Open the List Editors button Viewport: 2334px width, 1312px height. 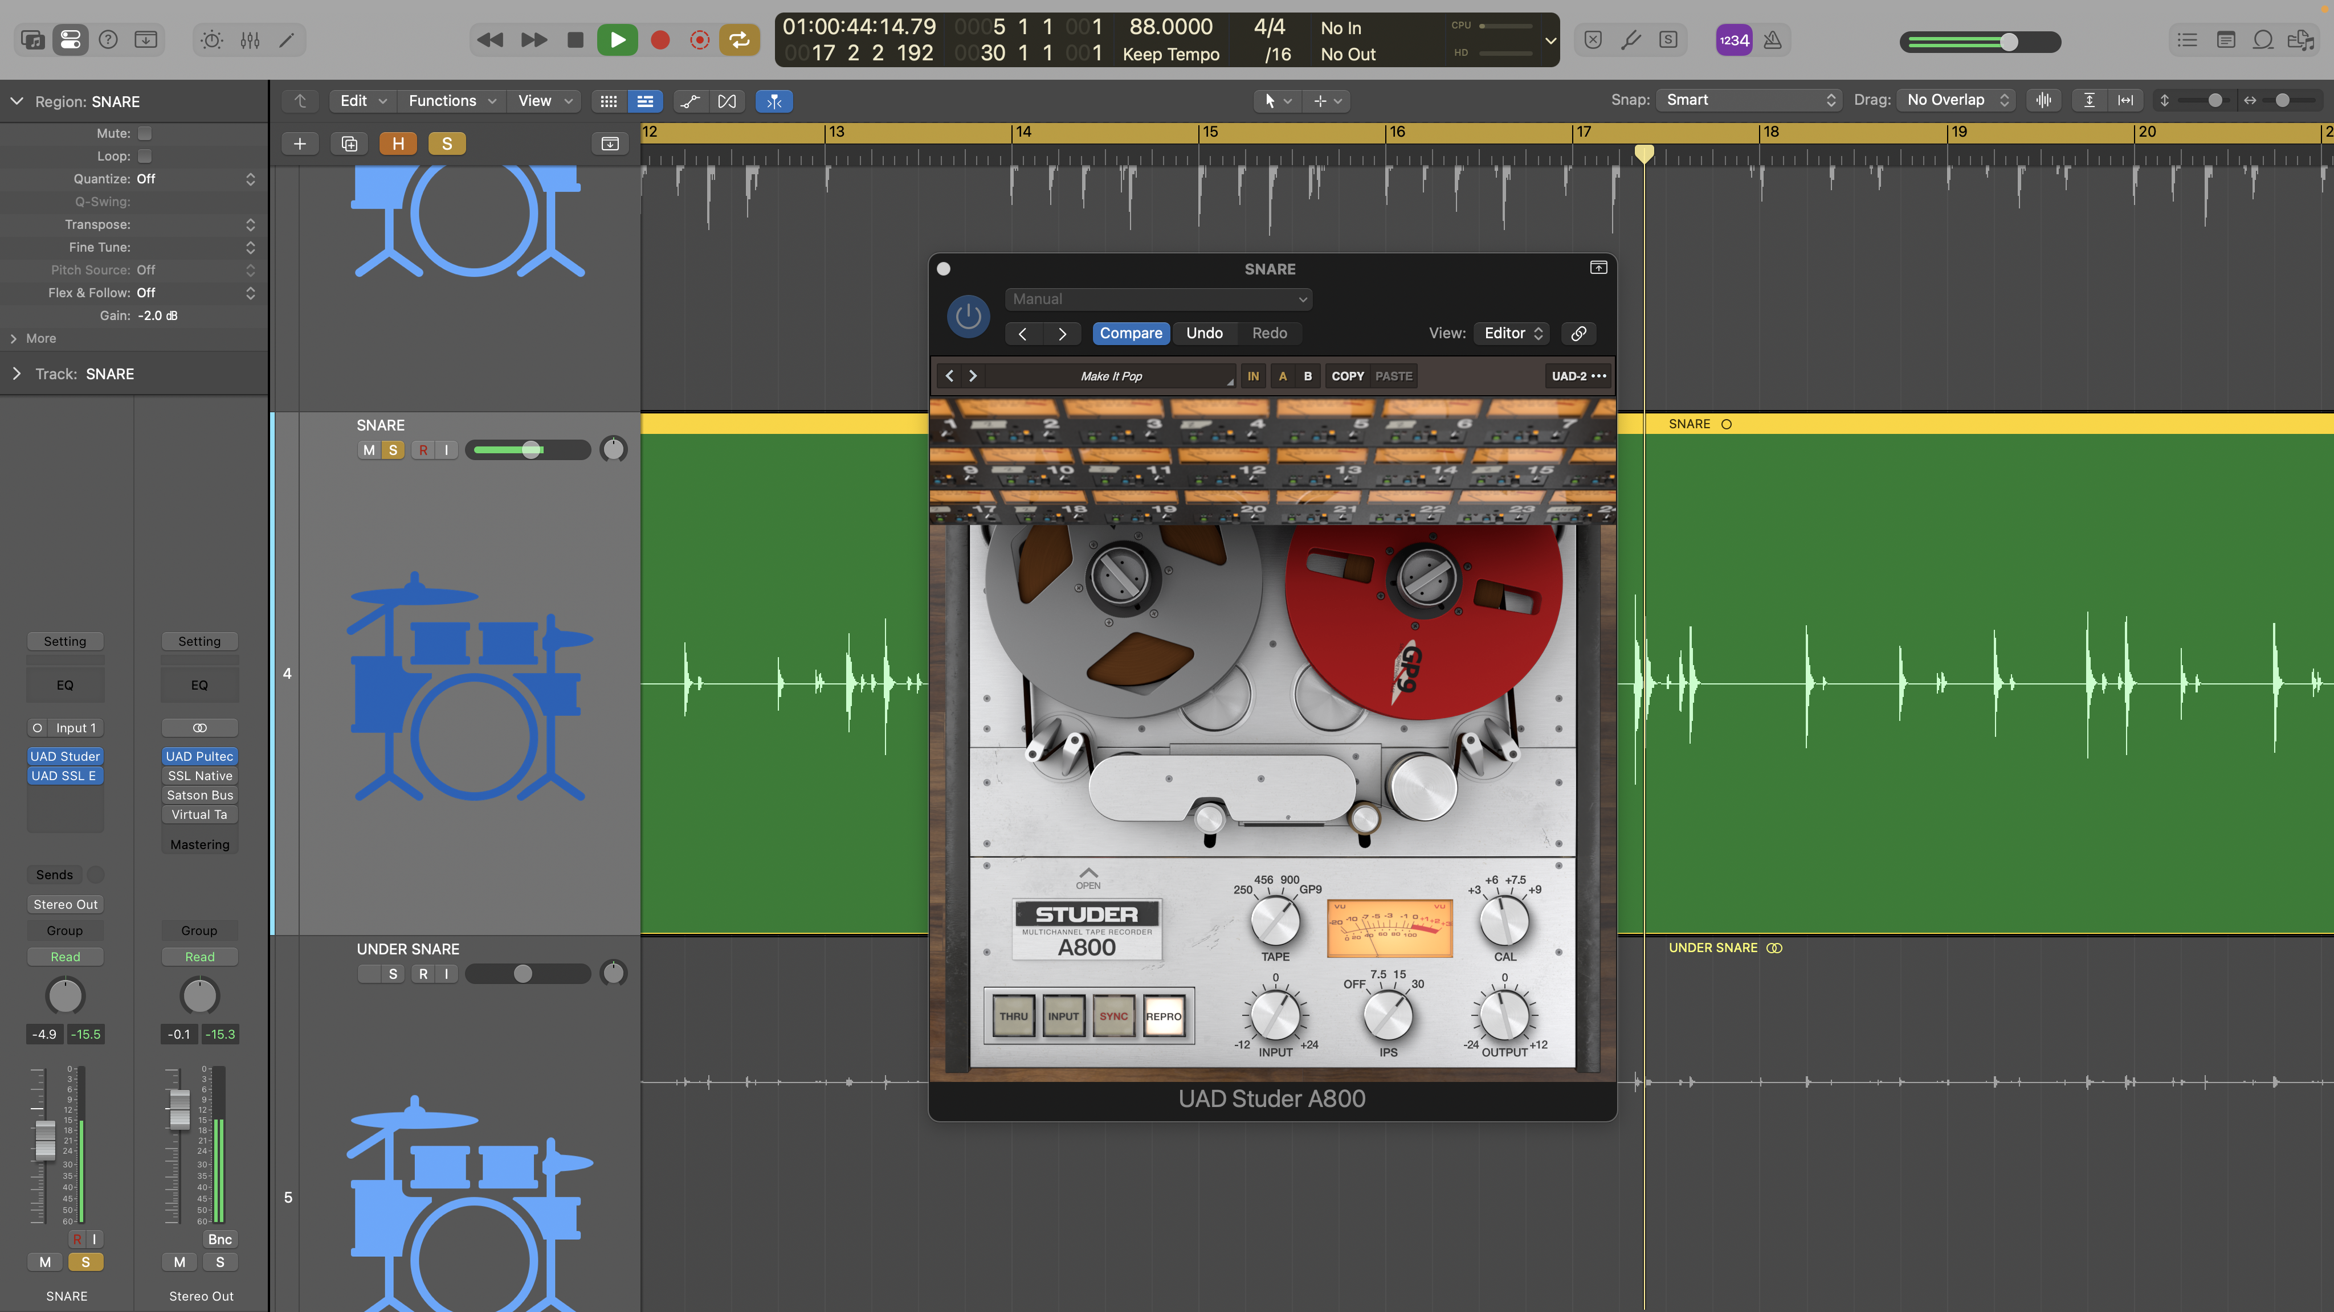point(2187,40)
